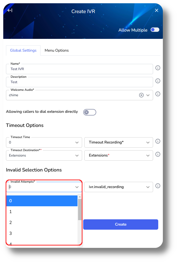The image size is (177, 262).
Task: Enable allowing callers to dial extension directly
Action: 90,112
